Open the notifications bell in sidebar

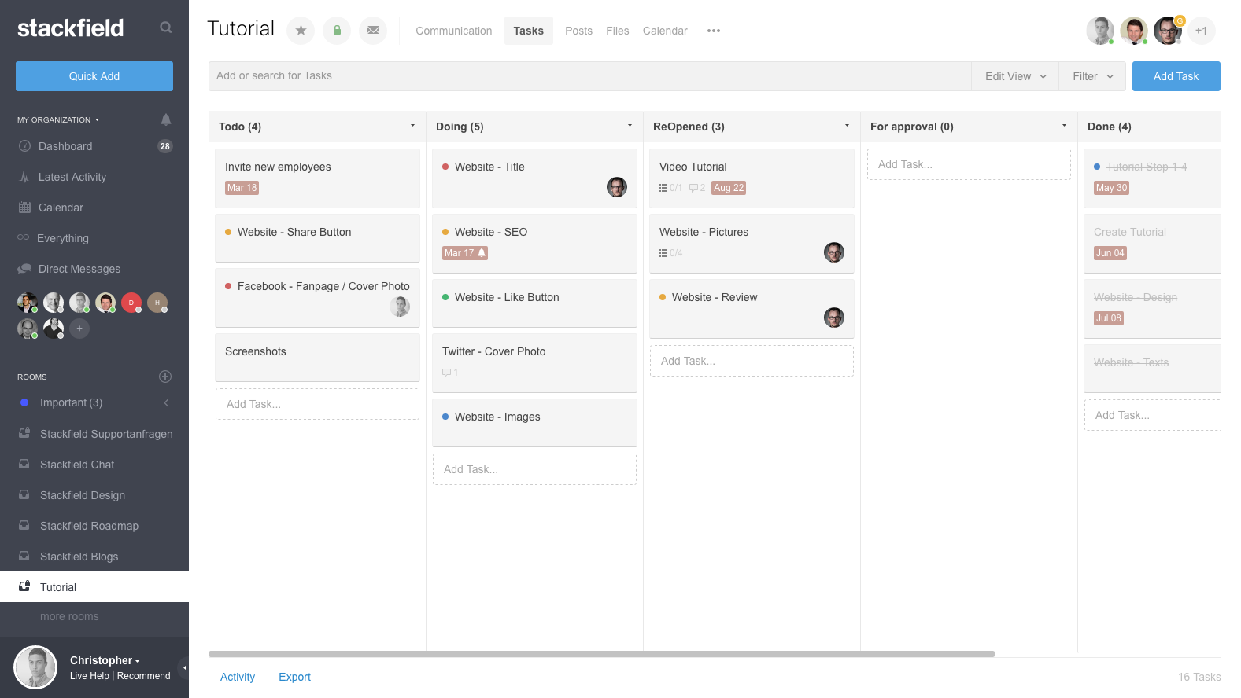coord(165,119)
